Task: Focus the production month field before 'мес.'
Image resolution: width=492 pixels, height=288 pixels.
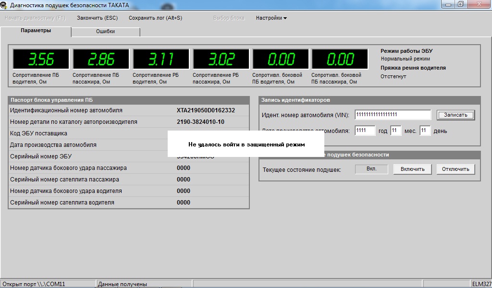Action: [396, 131]
